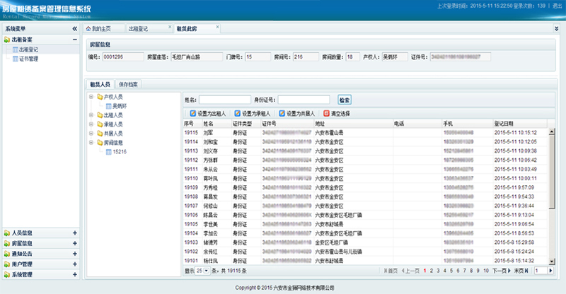Switch to the 保存档案 tab
The width and height of the screenshot is (566, 294).
point(129,84)
